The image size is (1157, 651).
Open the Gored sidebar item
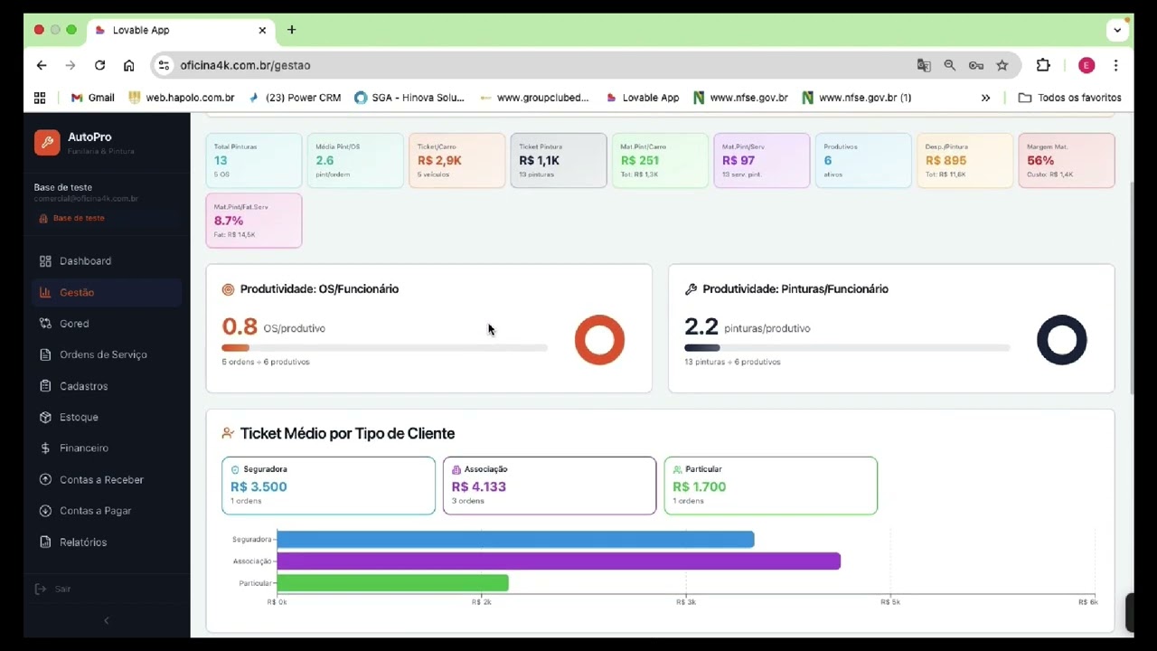107,324
